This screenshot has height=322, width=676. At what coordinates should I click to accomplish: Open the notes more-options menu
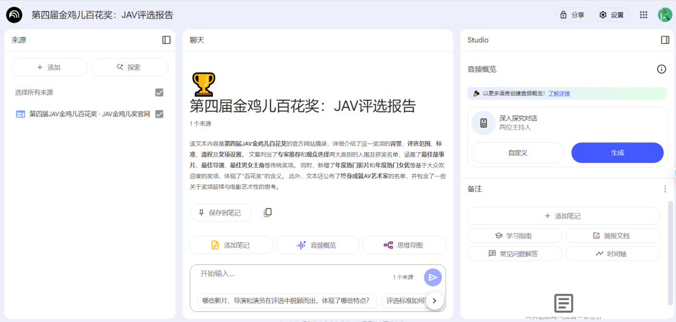665,189
